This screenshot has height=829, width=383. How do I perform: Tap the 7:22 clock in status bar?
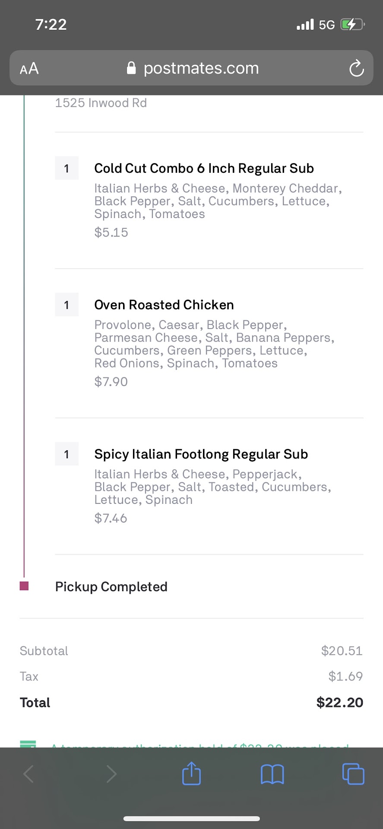pyautogui.click(x=51, y=25)
